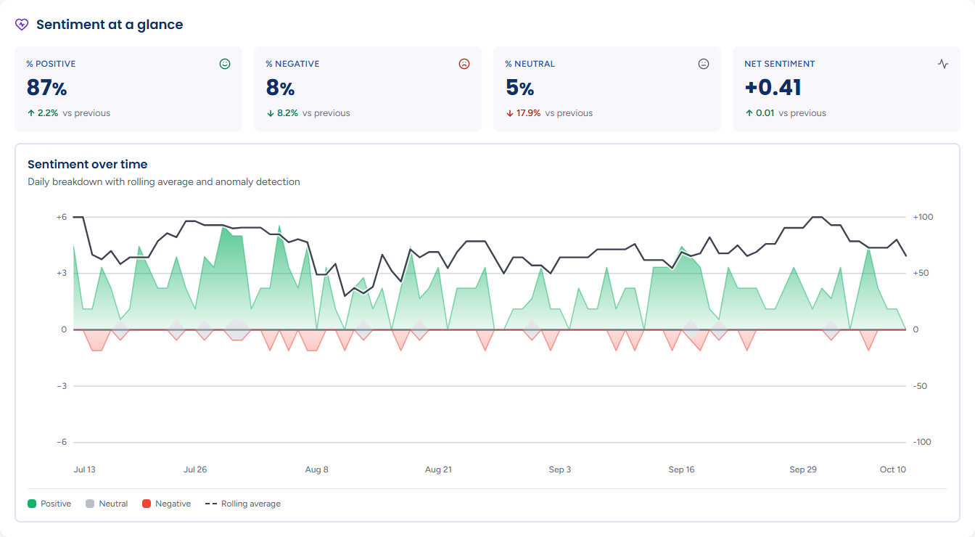This screenshot has height=537, width=975.
Task: Click the +100 right axis label
Action: [923, 217]
